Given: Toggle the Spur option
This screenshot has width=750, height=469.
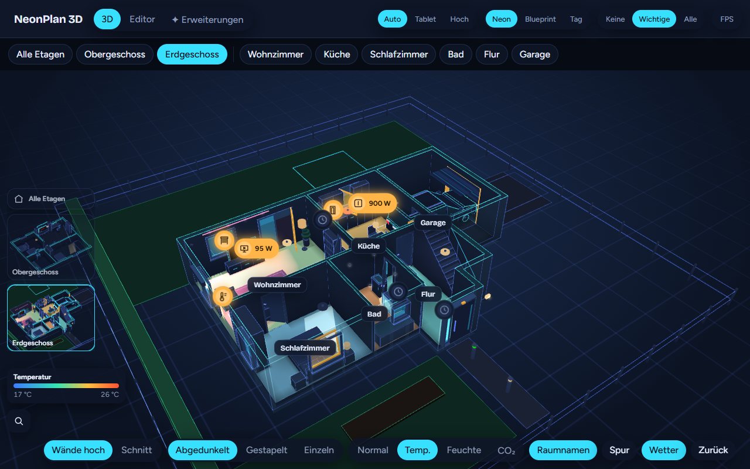Looking at the screenshot, I should coord(619,450).
